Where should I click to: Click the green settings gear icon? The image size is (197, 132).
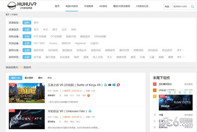pos(190,92)
